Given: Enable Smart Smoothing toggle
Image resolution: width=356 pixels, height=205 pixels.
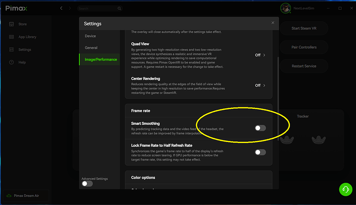Looking at the screenshot, I should [x=260, y=128].
